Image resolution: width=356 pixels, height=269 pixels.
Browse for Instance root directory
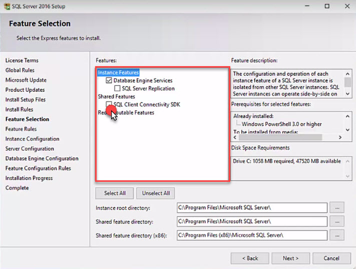click(x=337, y=208)
